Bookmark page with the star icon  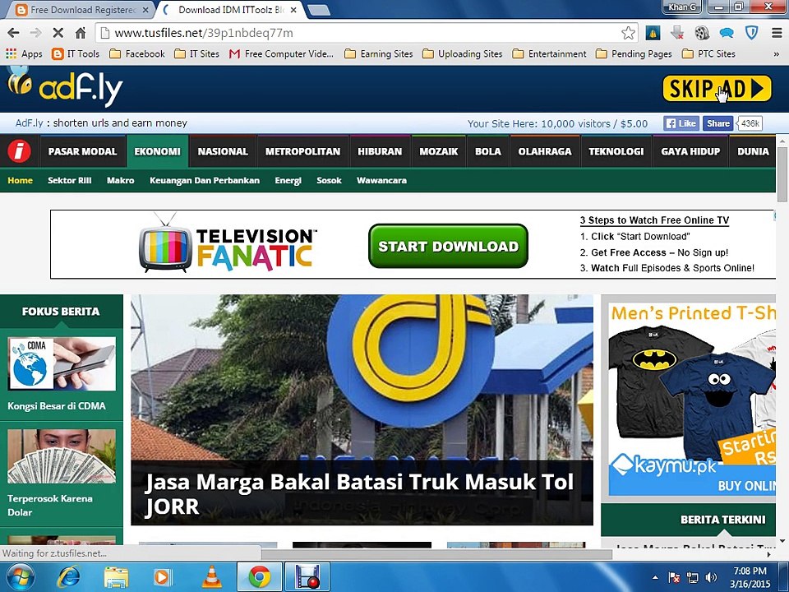[628, 33]
